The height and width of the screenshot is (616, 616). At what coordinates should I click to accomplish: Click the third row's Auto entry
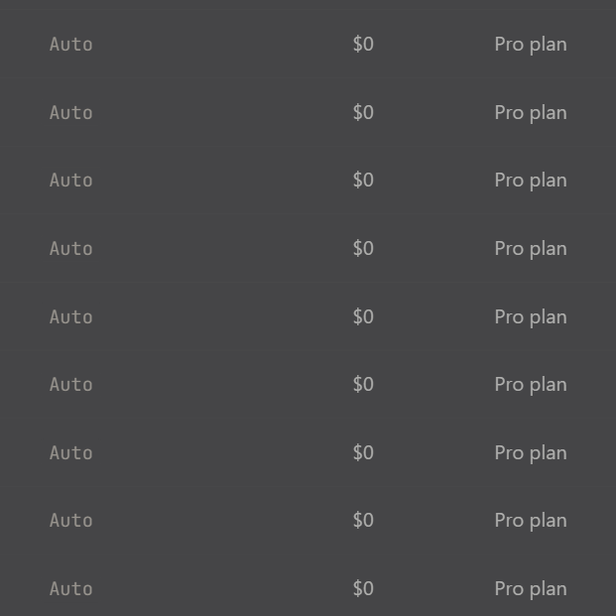tap(70, 181)
